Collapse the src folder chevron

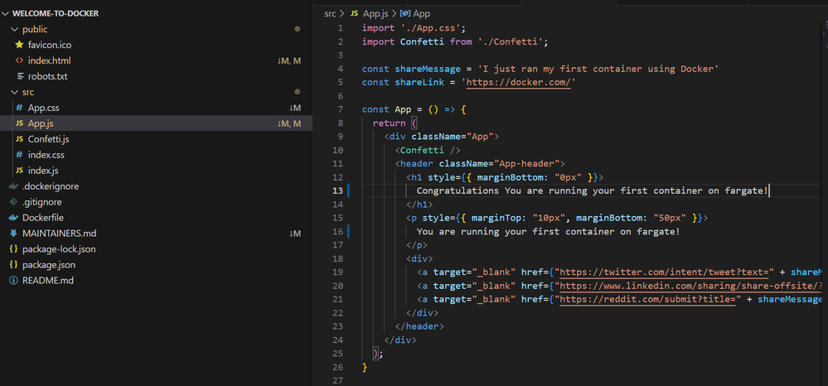coord(13,92)
